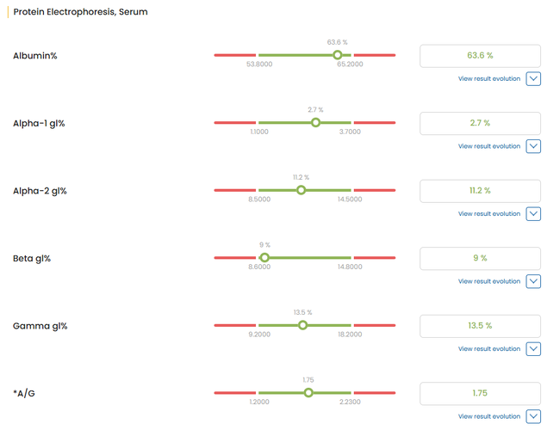The height and width of the screenshot is (430, 547).
Task: Select the Alpha-2 gl% 11.2 % result box
Action: 480,190
